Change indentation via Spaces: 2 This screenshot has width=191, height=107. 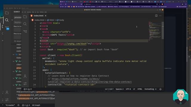pyautogui.click(x=119, y=89)
